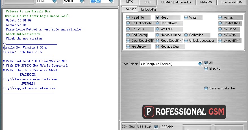The height and width of the screenshot is (130, 248).
Task: Click the 'Release: 16th June 2016' line
Action: click(22, 52)
